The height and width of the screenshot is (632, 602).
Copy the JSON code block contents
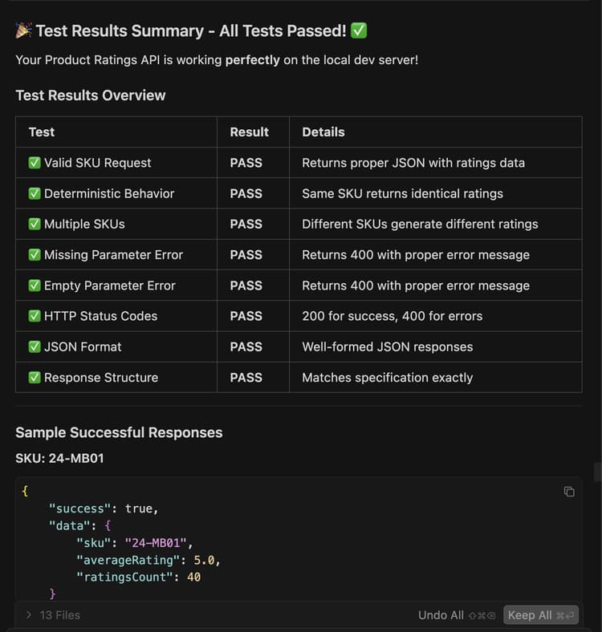click(569, 492)
